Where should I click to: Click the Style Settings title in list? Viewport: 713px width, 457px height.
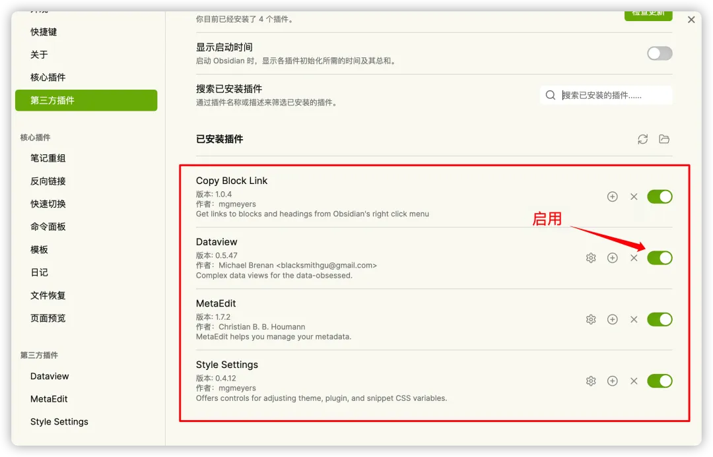pos(227,365)
